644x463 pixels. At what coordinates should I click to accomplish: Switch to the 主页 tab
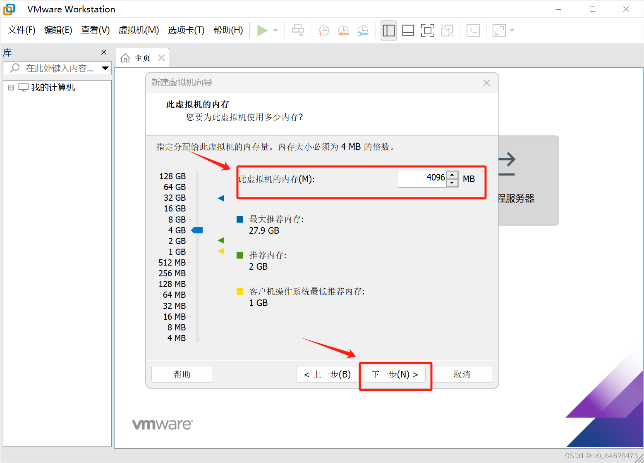143,58
